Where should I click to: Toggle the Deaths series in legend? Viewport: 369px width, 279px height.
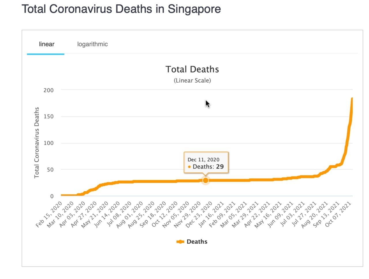[x=197, y=242]
